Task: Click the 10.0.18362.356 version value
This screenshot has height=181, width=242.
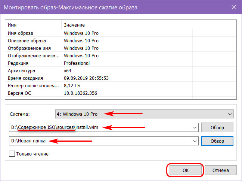Action: tap(80, 93)
